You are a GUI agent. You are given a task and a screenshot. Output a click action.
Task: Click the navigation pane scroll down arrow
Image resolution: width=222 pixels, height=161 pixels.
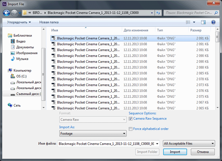44,108
